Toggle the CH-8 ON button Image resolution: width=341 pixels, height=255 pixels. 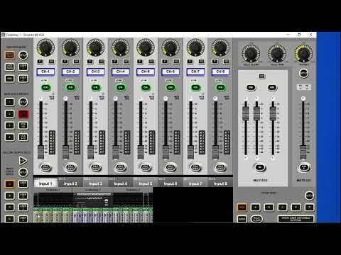(x=220, y=87)
